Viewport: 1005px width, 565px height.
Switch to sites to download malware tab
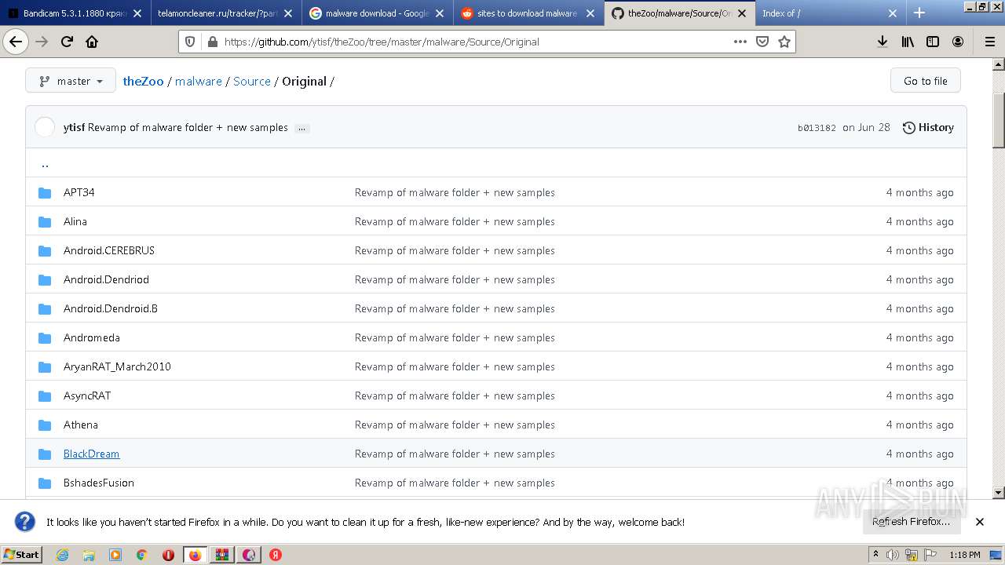(528, 13)
